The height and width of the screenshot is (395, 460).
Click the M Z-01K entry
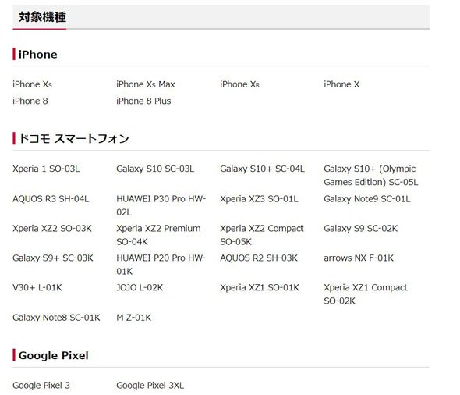(x=134, y=318)
